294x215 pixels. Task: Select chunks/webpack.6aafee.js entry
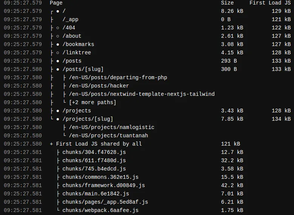coord(100,210)
